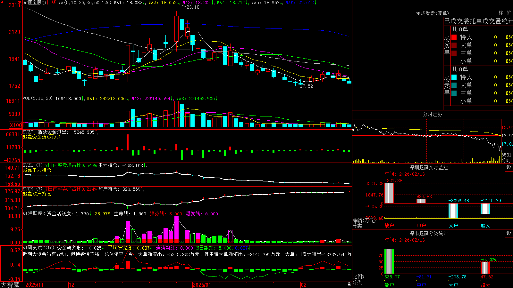Click the 2318 price axis label

coord(15,5)
